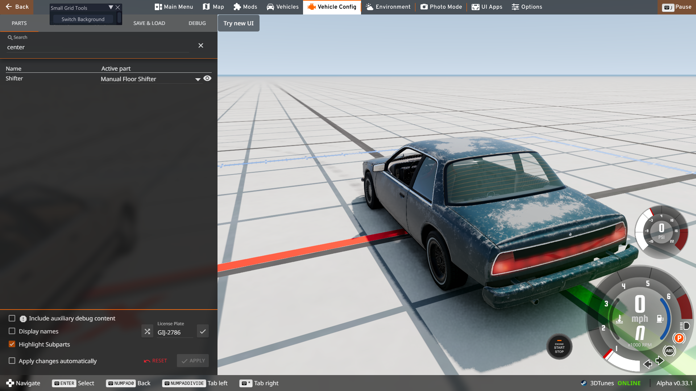Click the search field containing 'center'

pyautogui.click(x=98, y=47)
